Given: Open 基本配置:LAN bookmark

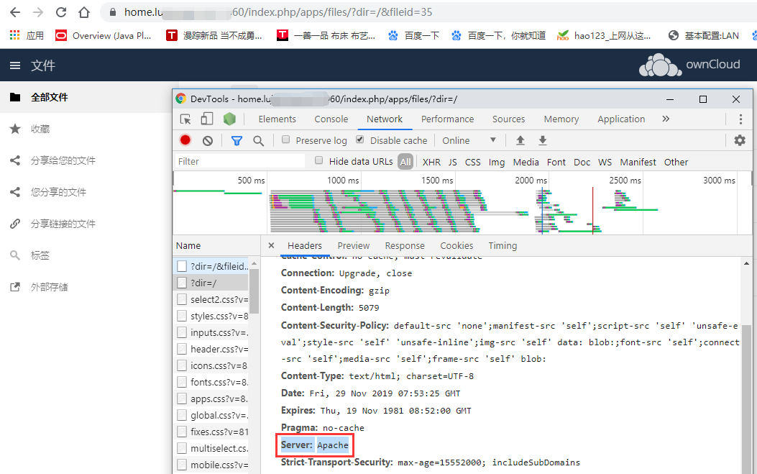Looking at the screenshot, I should (x=703, y=35).
